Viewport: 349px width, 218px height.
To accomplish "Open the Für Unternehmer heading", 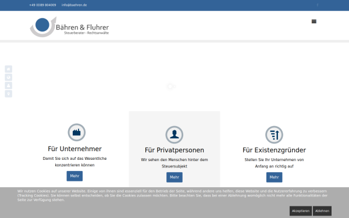I will click(74, 149).
